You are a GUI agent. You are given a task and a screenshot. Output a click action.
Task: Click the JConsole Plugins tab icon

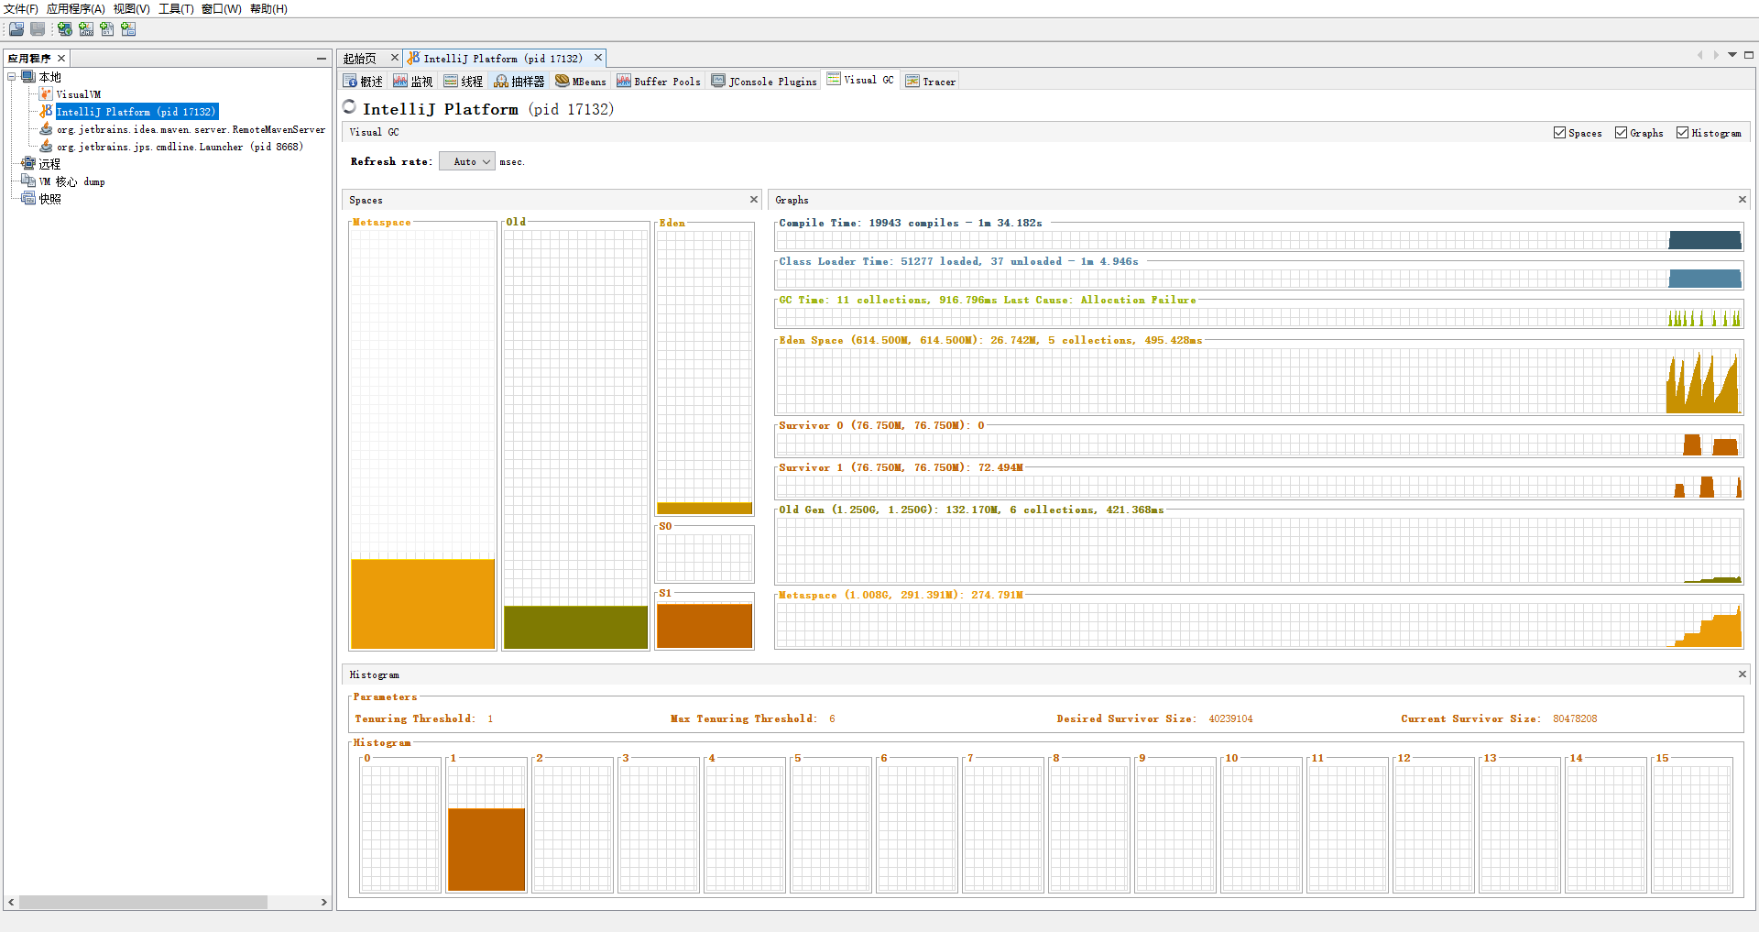719,81
